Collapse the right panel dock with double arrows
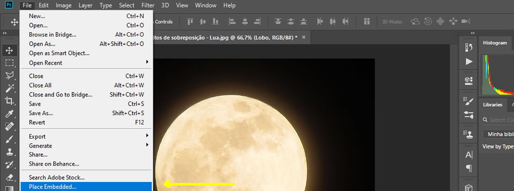Image resolution: width=514 pixels, height=191 pixels. coord(472,33)
